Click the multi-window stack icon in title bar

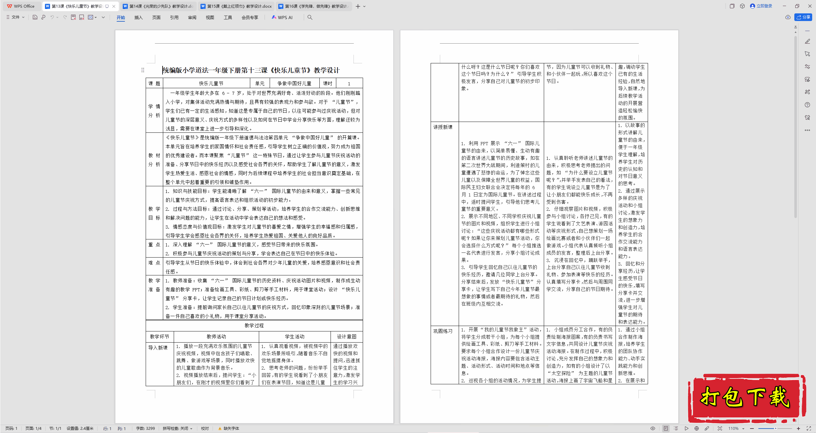point(732,6)
